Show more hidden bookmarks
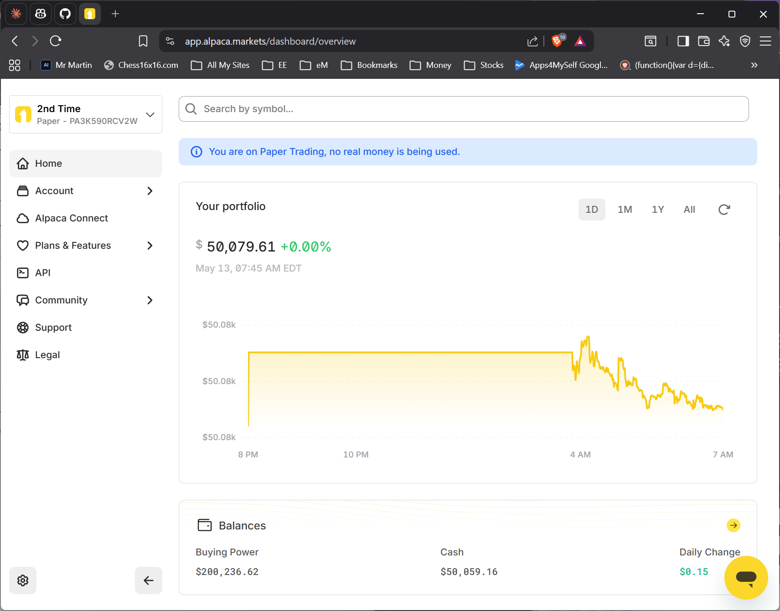Viewport: 780px width, 611px height. tap(754, 65)
